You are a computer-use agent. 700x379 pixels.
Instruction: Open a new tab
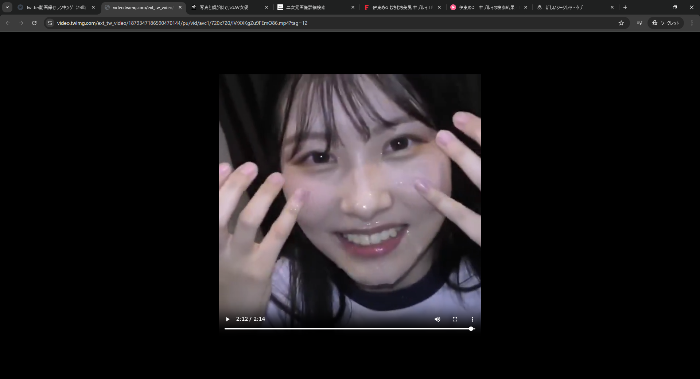625,7
